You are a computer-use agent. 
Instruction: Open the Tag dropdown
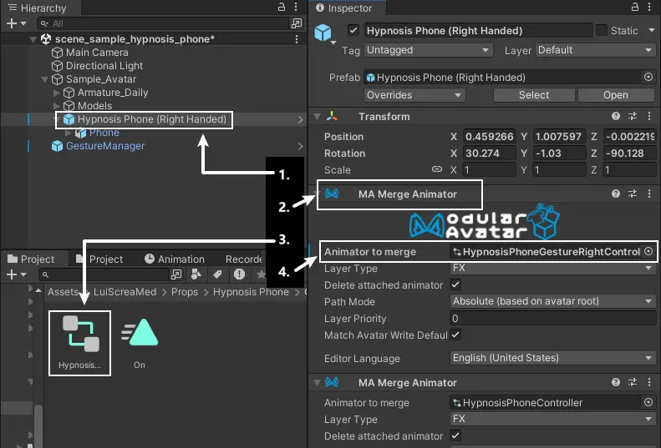click(428, 50)
